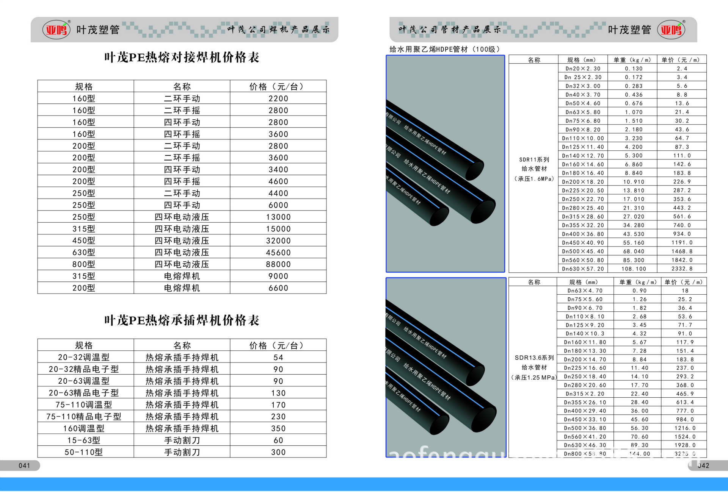Select the 20-63精品电子型 row label
Screen dimensions: 728x492
coord(86,393)
